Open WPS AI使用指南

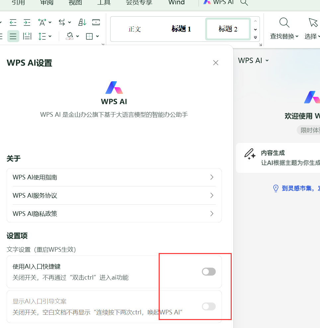point(114,177)
